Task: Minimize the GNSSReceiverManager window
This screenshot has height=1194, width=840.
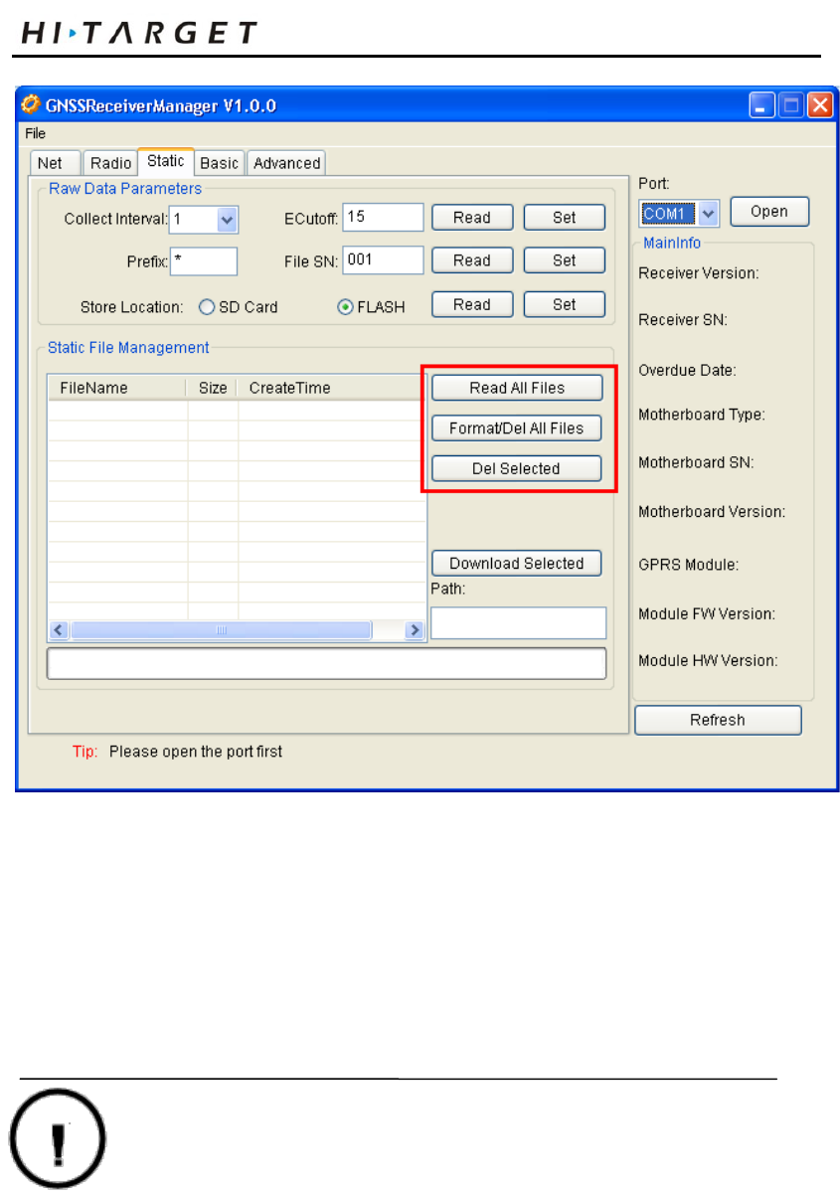Action: [x=761, y=105]
